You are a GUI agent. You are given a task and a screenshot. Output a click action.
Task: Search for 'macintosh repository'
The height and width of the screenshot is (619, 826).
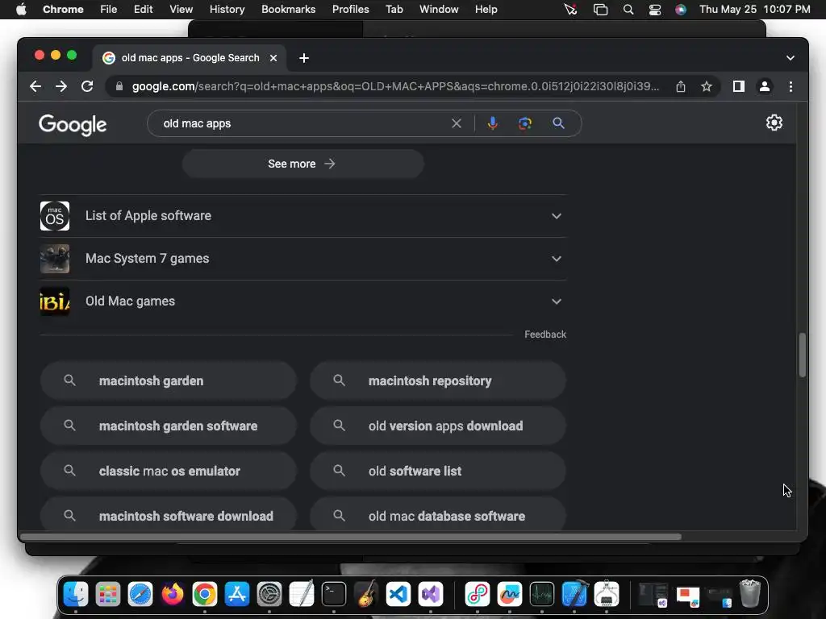pos(438,380)
